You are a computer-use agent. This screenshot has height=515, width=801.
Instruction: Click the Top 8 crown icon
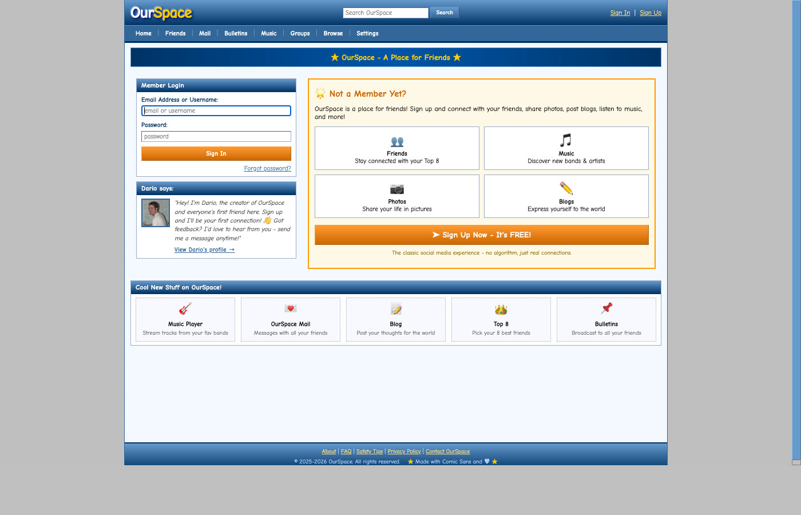(501, 310)
